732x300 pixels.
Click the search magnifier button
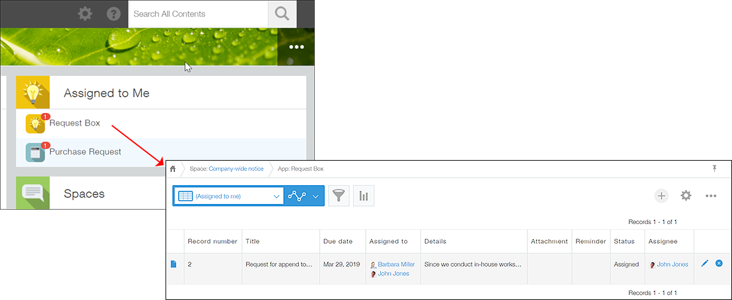[282, 14]
